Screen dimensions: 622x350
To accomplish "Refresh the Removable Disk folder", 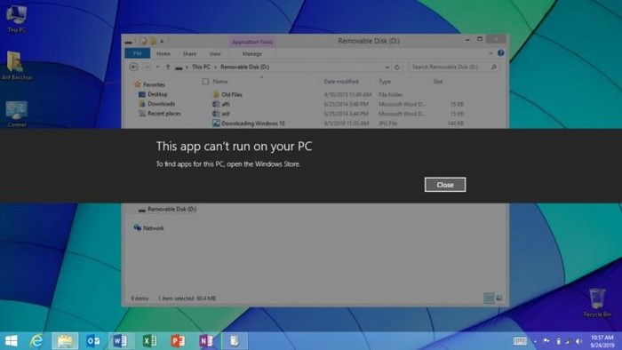I will 397,68.
